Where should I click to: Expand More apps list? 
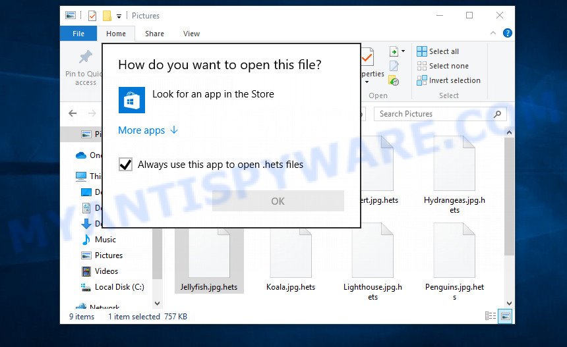pos(148,130)
